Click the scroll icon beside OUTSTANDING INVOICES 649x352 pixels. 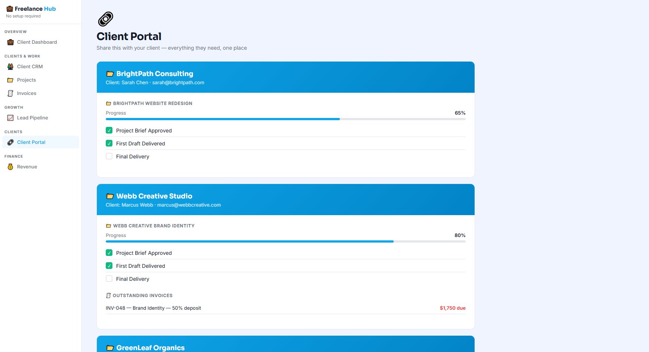point(108,296)
